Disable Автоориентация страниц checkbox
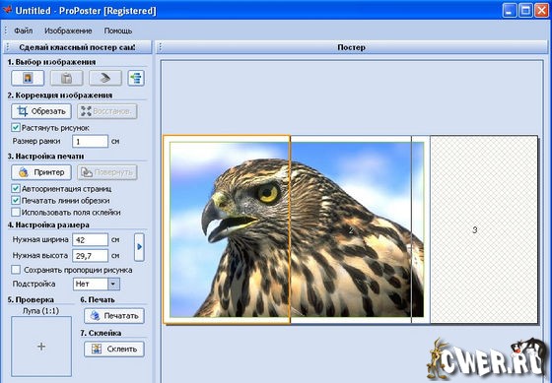 16,188
